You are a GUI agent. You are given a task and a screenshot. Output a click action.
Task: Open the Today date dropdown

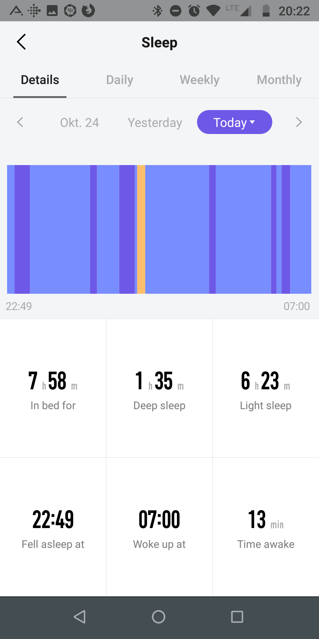pyautogui.click(x=235, y=122)
